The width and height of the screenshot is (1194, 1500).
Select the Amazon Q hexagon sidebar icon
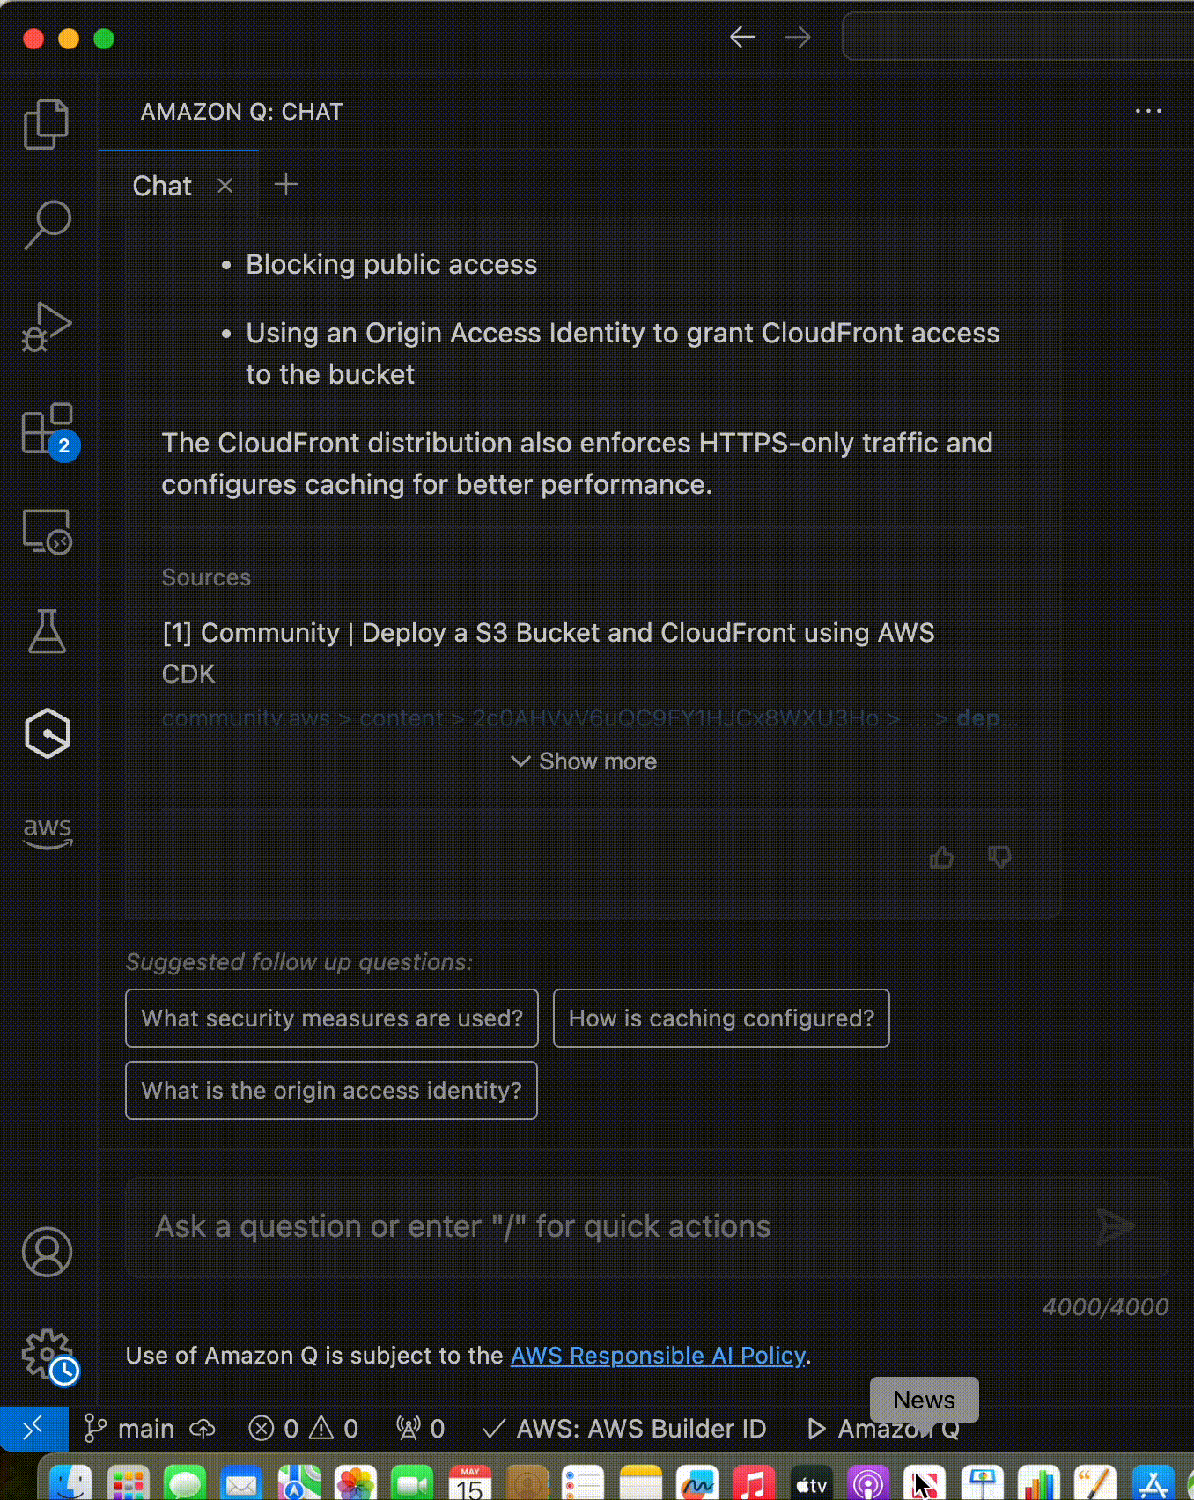coord(46,732)
